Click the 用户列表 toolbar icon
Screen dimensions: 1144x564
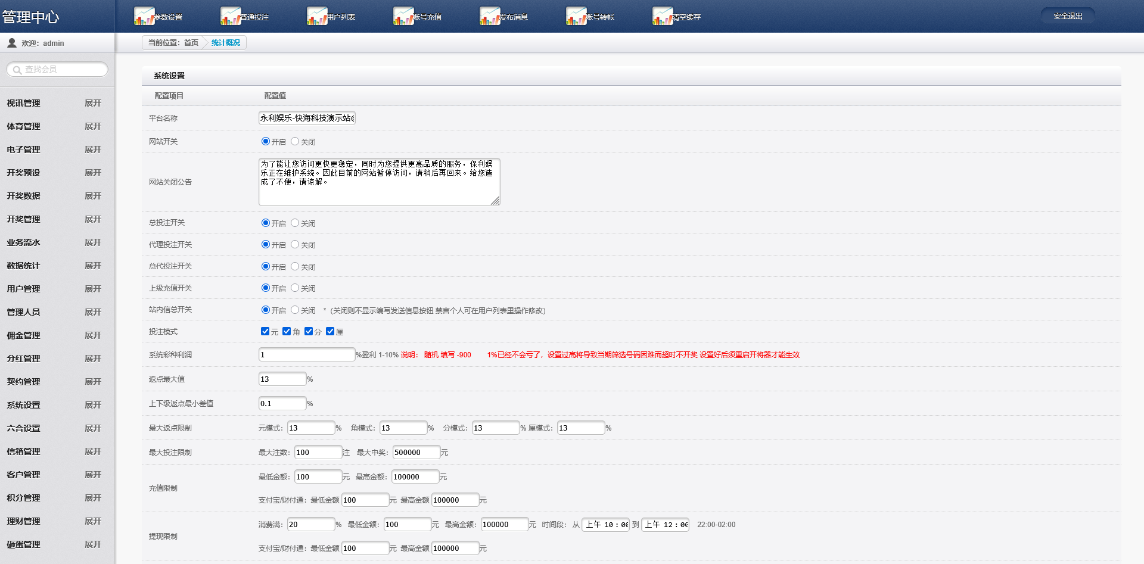[317, 16]
